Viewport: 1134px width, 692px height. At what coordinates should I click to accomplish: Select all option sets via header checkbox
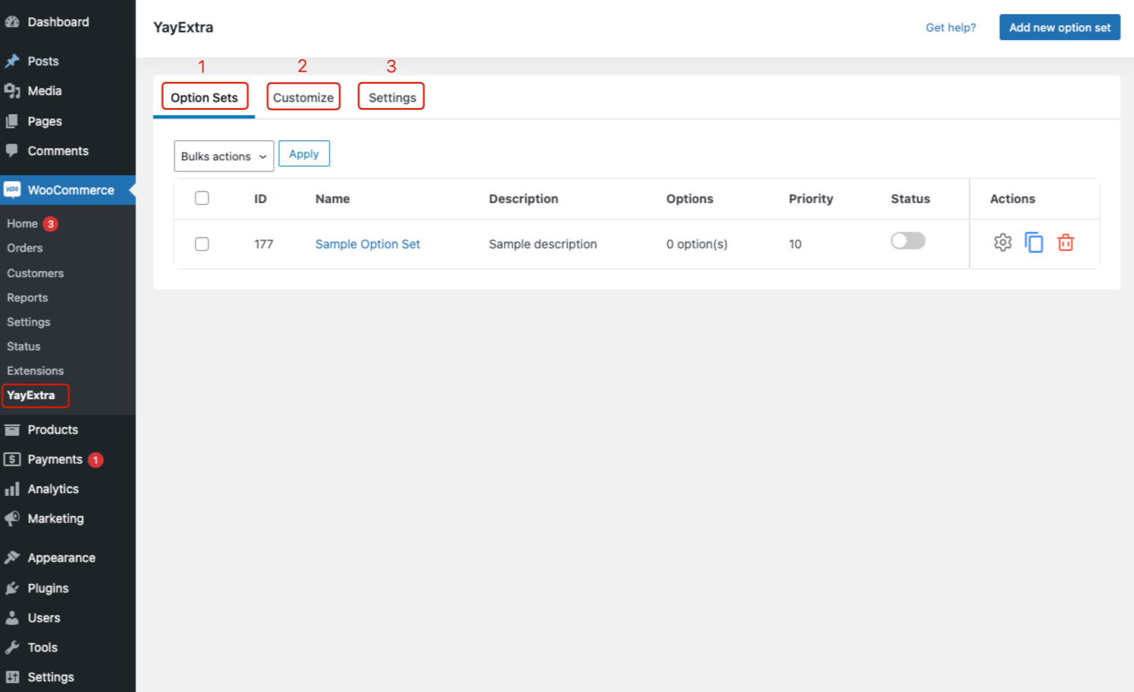202,198
